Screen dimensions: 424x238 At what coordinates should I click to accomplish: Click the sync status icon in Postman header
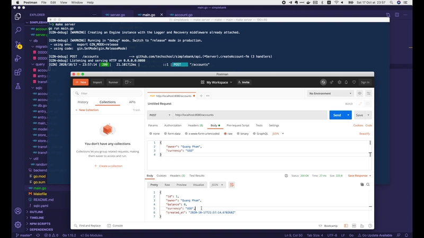click(x=323, y=82)
